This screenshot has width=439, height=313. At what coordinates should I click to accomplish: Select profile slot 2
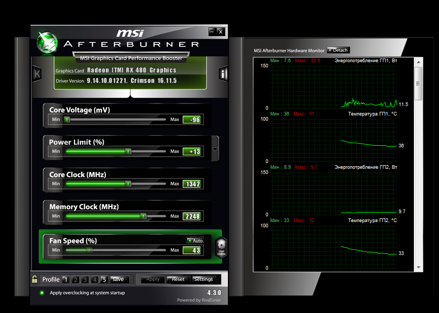pyautogui.click(x=75, y=280)
